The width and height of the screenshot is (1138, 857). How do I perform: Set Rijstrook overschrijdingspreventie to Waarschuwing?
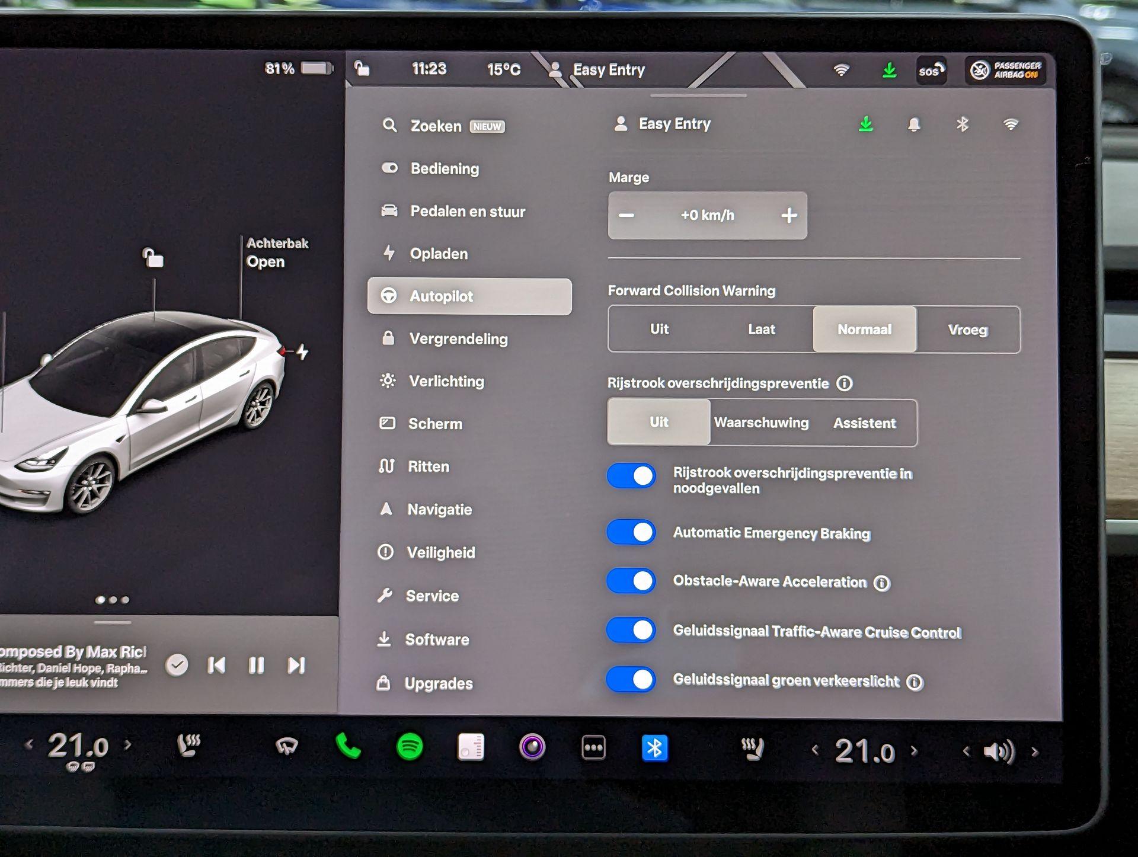pos(762,423)
